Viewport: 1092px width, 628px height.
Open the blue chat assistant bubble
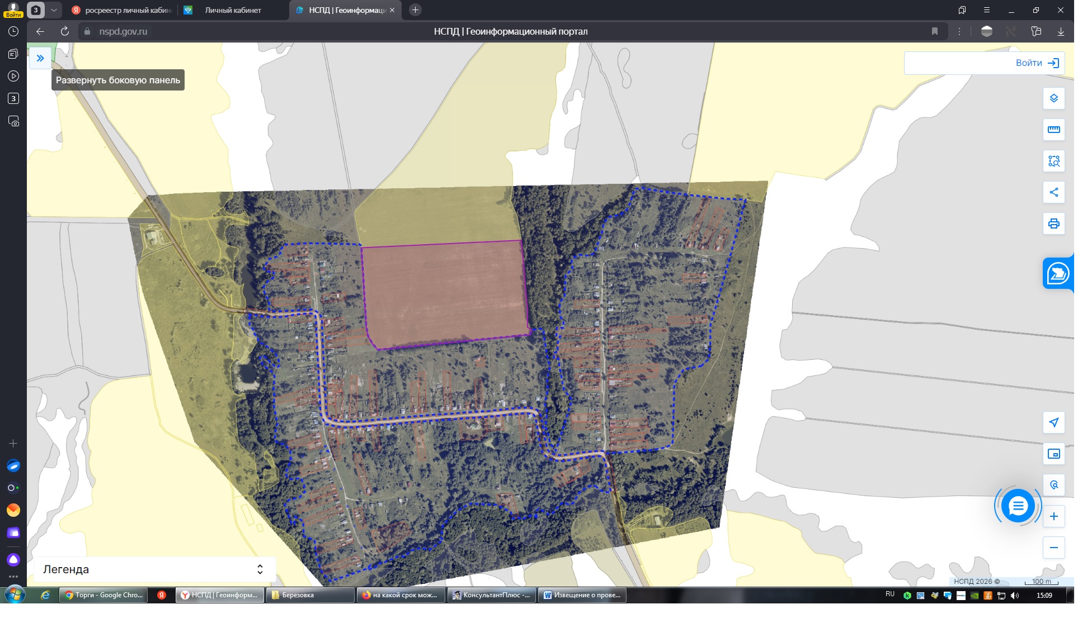point(1018,506)
